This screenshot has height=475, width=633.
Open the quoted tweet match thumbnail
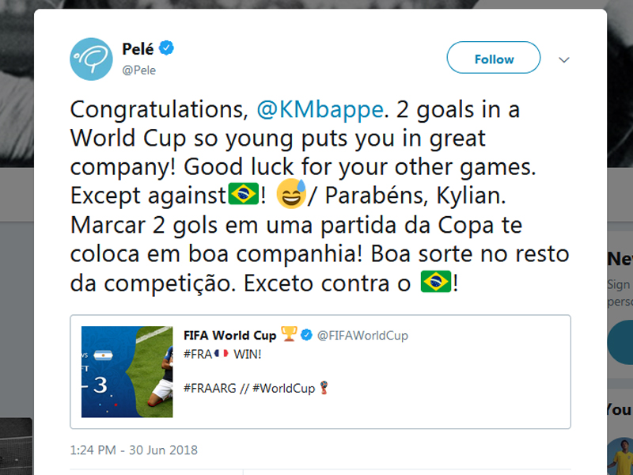[127, 371]
